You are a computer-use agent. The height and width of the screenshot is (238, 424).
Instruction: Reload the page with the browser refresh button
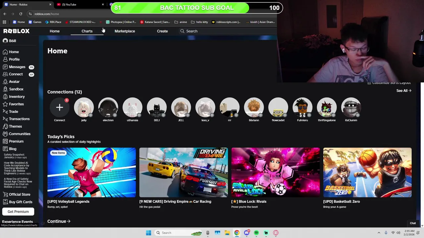[21, 14]
